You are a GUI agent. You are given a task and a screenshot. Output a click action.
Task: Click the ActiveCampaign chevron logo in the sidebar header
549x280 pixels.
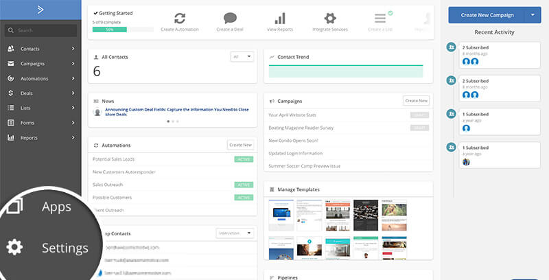[x=40, y=10]
